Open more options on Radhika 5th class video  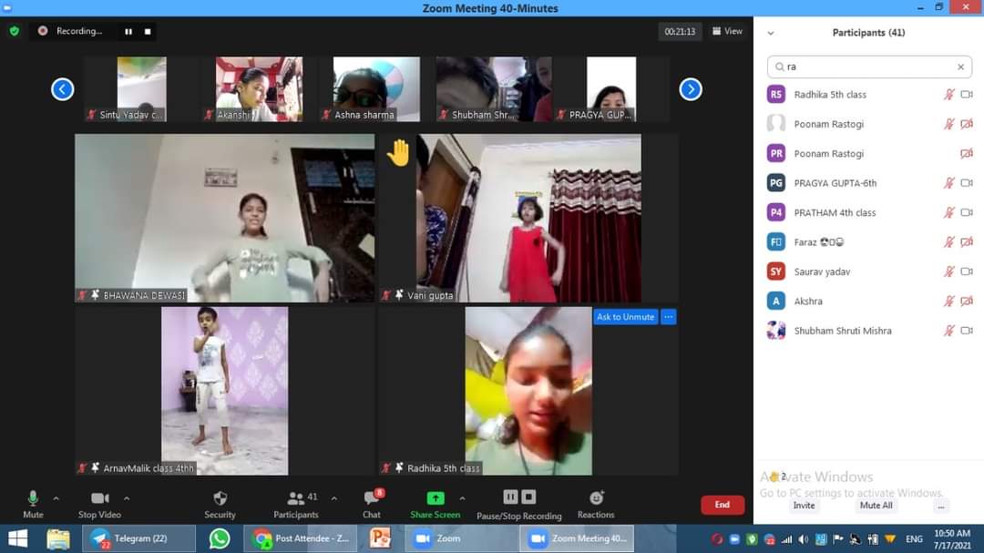point(669,317)
